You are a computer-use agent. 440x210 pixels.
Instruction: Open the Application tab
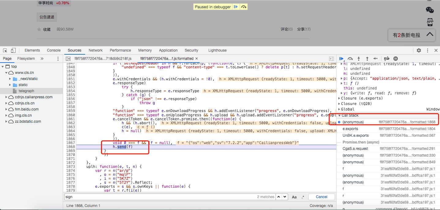pyautogui.click(x=168, y=50)
